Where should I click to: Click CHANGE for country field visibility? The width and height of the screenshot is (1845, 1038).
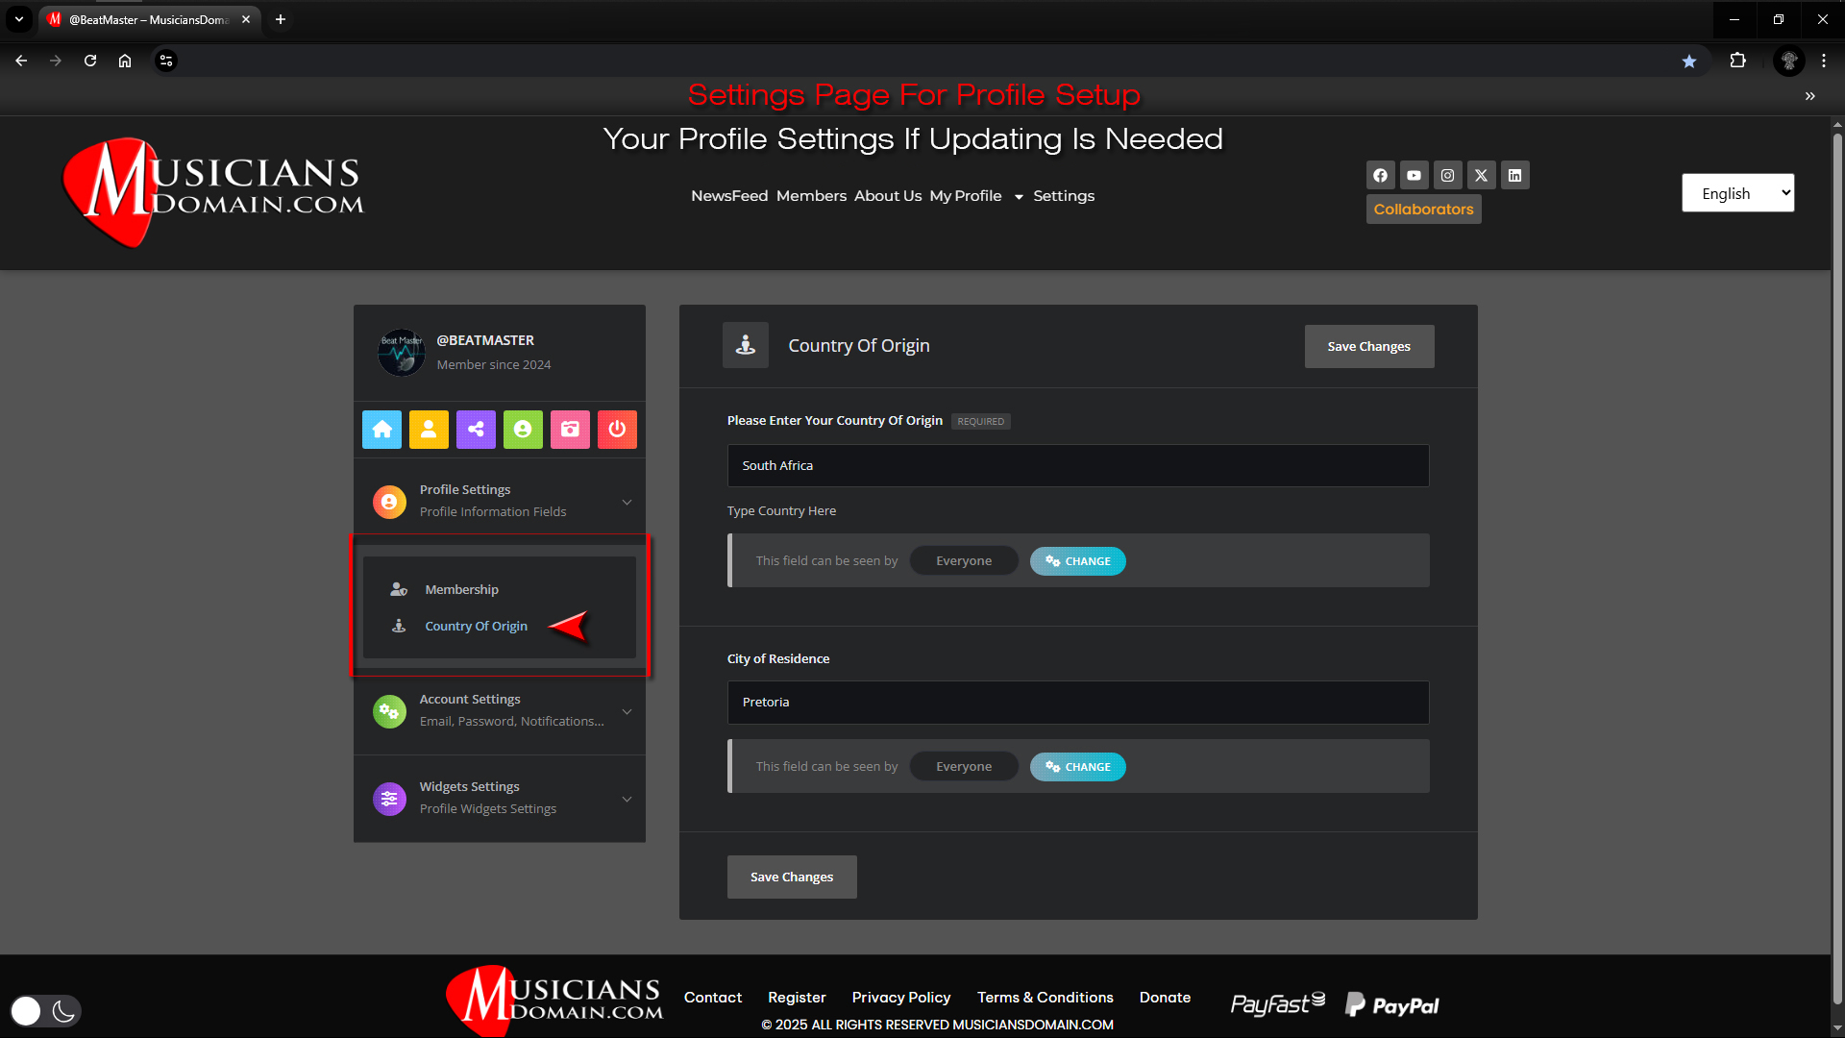(x=1077, y=561)
